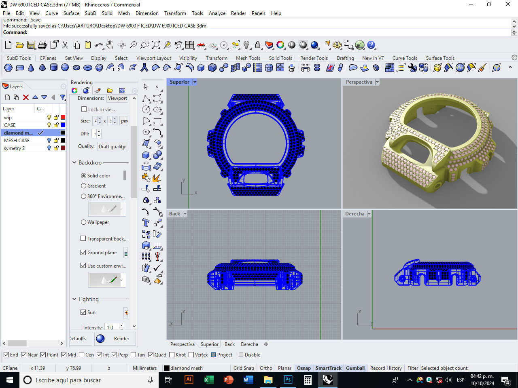This screenshot has width=518, height=388.
Task: Select the Box solid tool in left toolbar
Action: tap(146, 155)
